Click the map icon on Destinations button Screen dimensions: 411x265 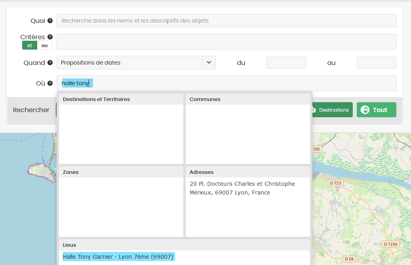click(314, 110)
